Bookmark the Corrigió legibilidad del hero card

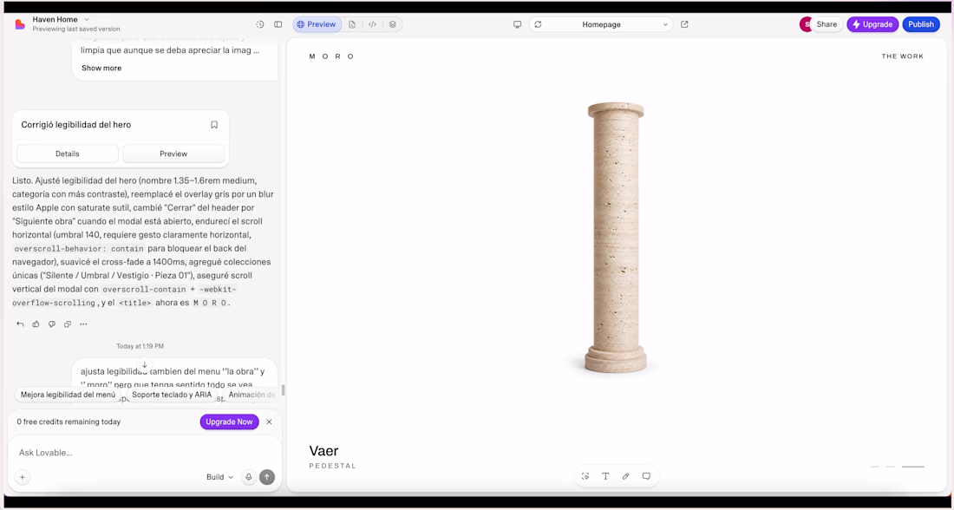(x=214, y=125)
